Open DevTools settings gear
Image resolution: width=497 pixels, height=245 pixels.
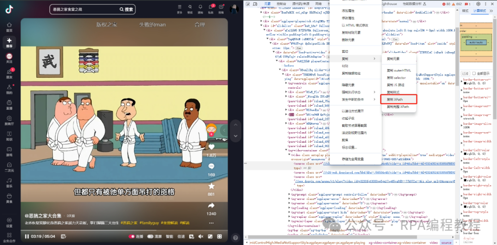click(478, 4)
